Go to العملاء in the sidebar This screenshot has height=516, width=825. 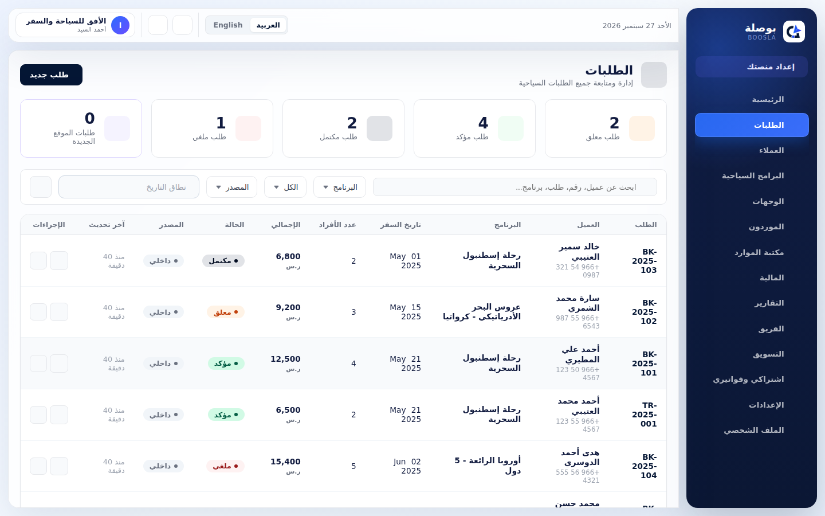pos(752,151)
